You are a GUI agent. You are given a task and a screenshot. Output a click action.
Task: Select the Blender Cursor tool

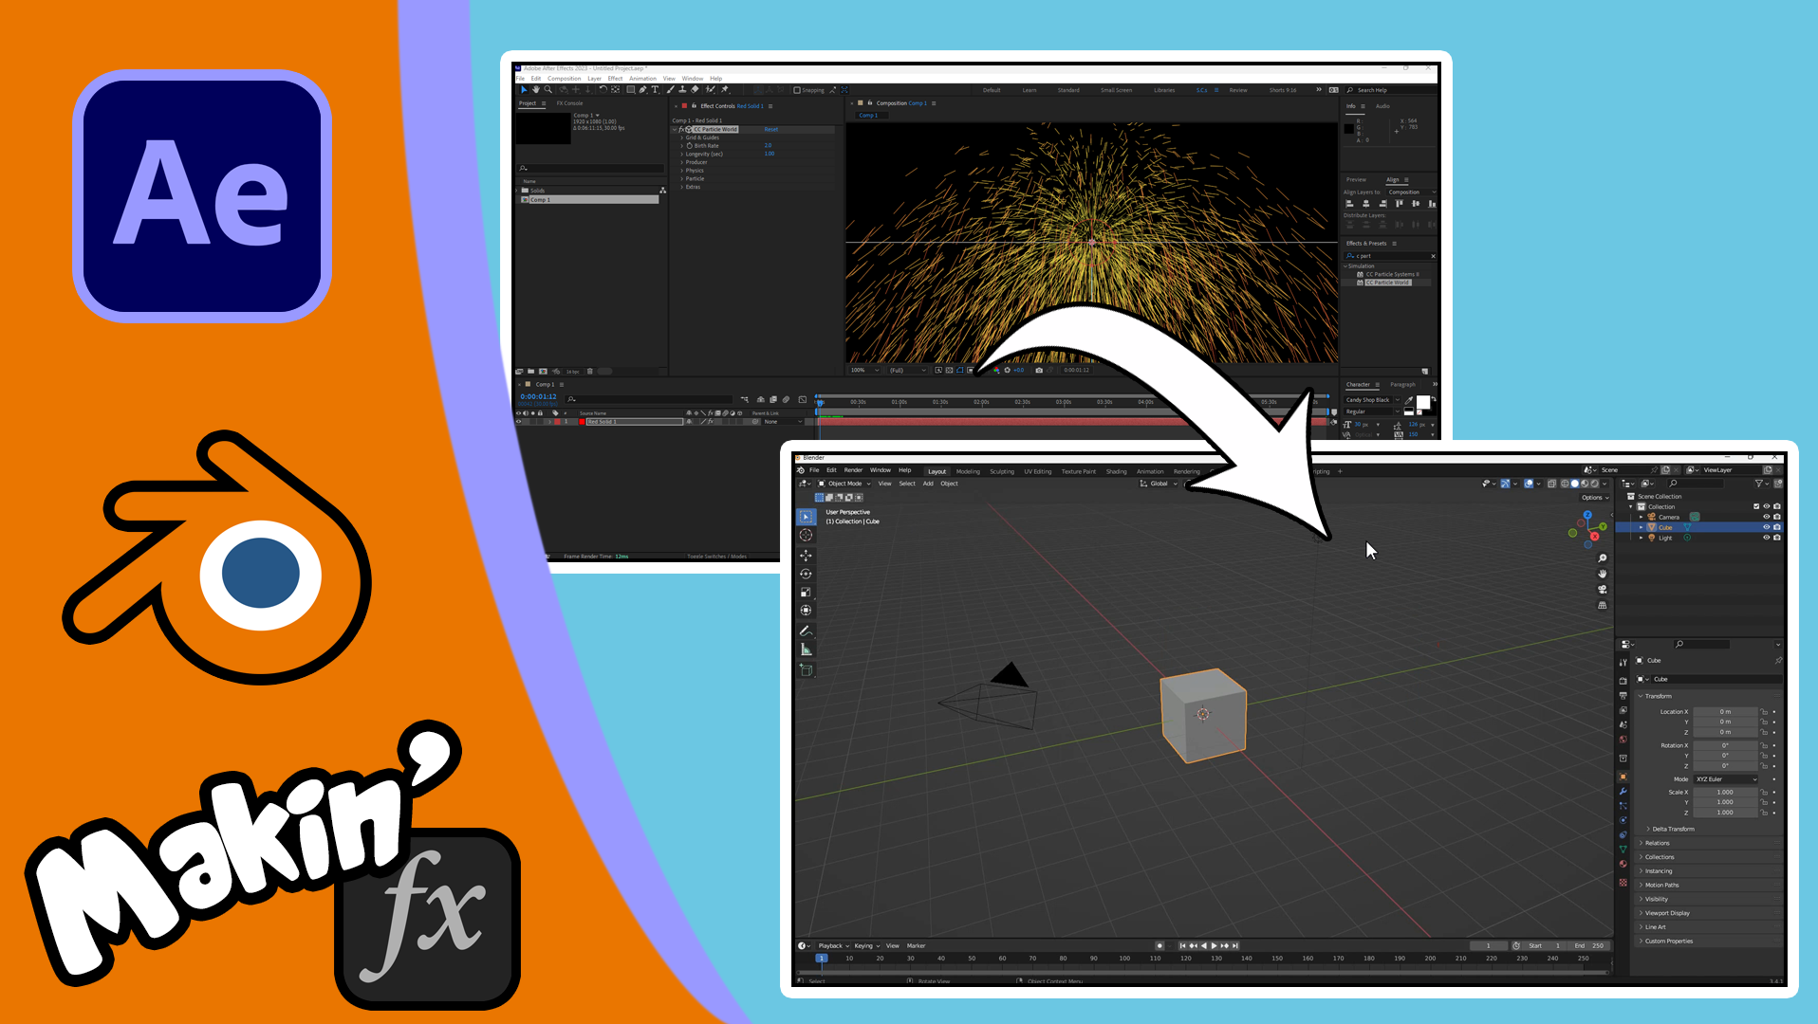click(806, 536)
